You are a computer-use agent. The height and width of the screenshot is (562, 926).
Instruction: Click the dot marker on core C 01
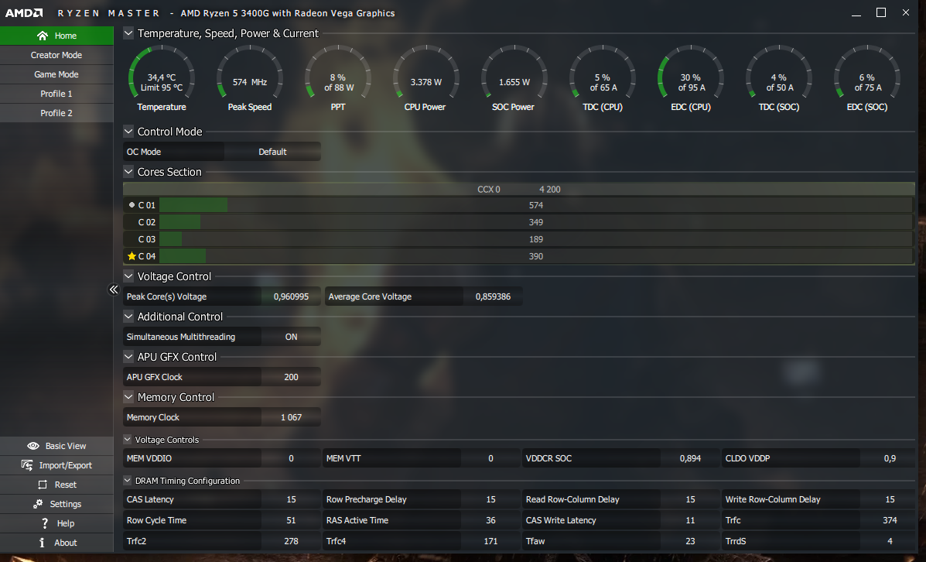point(132,204)
